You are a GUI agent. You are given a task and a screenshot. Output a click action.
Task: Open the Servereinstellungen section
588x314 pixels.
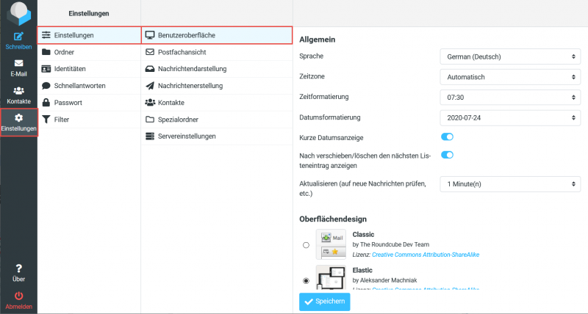point(187,136)
